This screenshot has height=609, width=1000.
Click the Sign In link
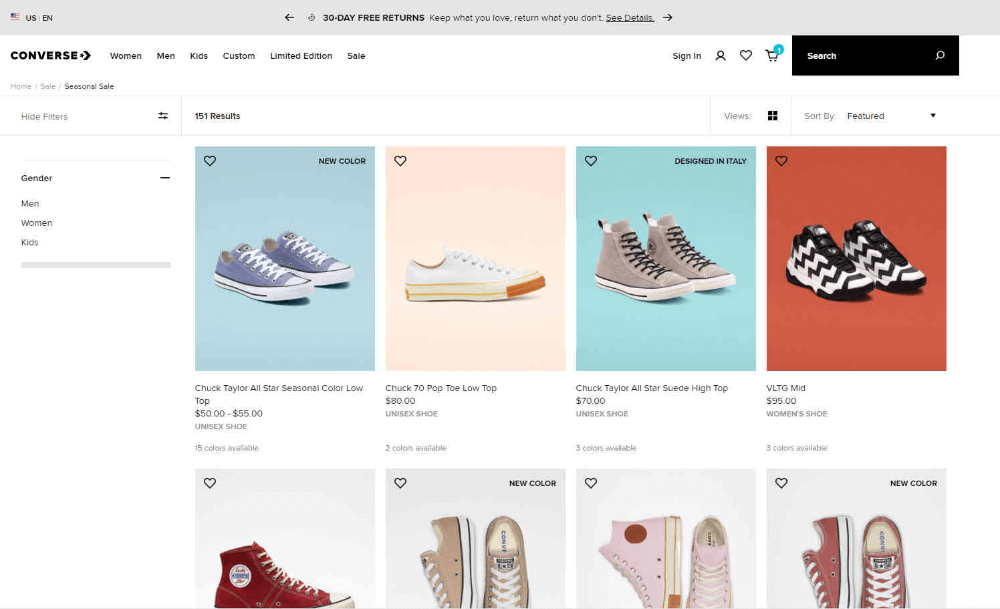[x=686, y=55]
